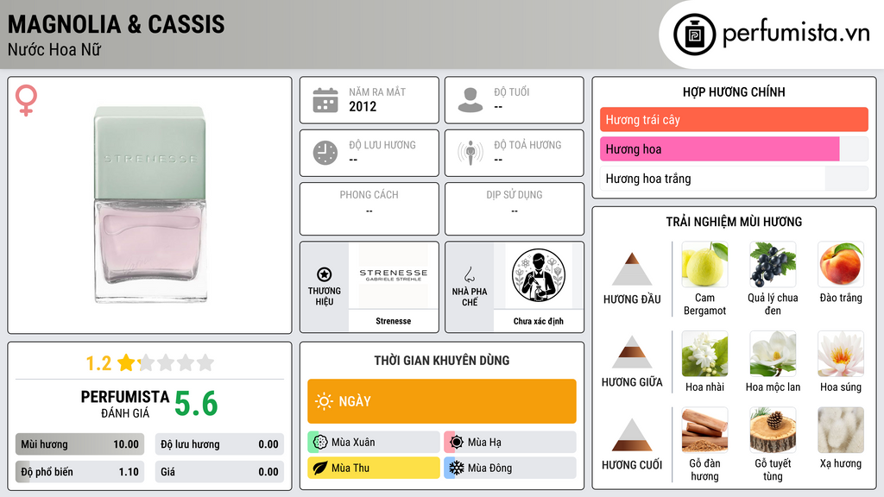This screenshot has height=497, width=884.
Task: Click the Strenesse brand name link
Action: (394, 321)
